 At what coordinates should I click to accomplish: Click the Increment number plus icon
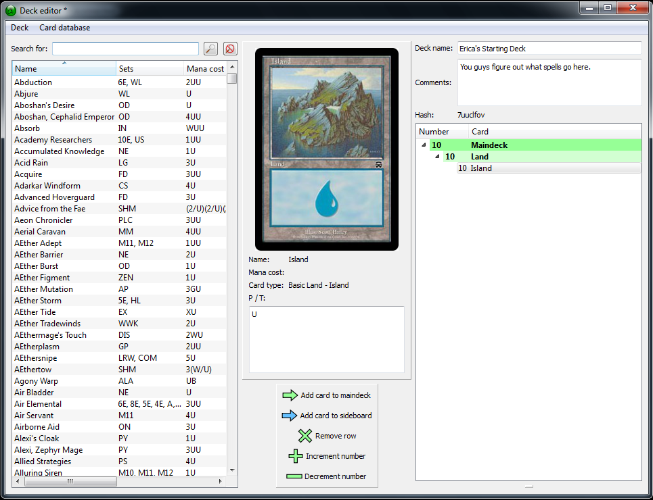296,456
